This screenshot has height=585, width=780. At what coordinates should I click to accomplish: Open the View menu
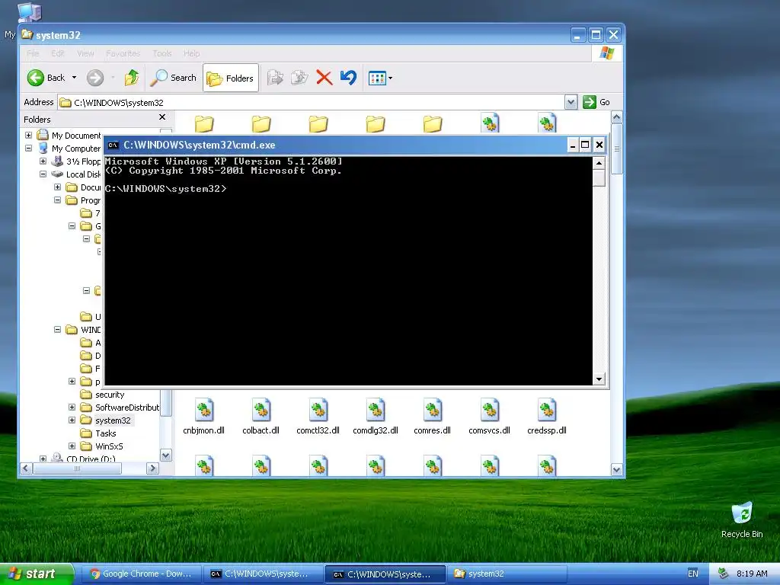(x=85, y=53)
